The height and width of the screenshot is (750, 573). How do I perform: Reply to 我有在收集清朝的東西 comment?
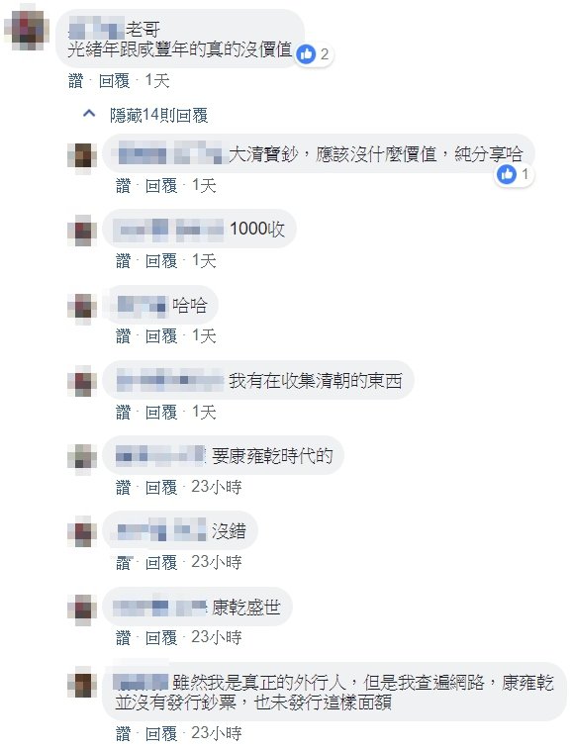[161, 412]
